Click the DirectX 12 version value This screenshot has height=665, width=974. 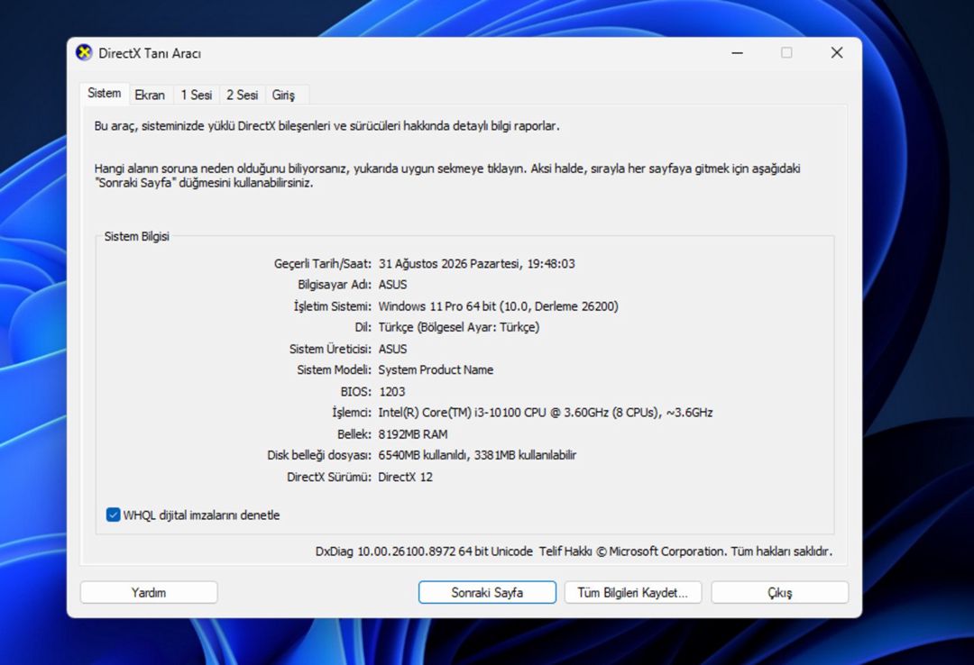405,477
